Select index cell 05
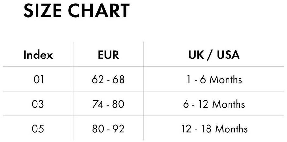Screen dimensions: 287x142 [38, 129]
